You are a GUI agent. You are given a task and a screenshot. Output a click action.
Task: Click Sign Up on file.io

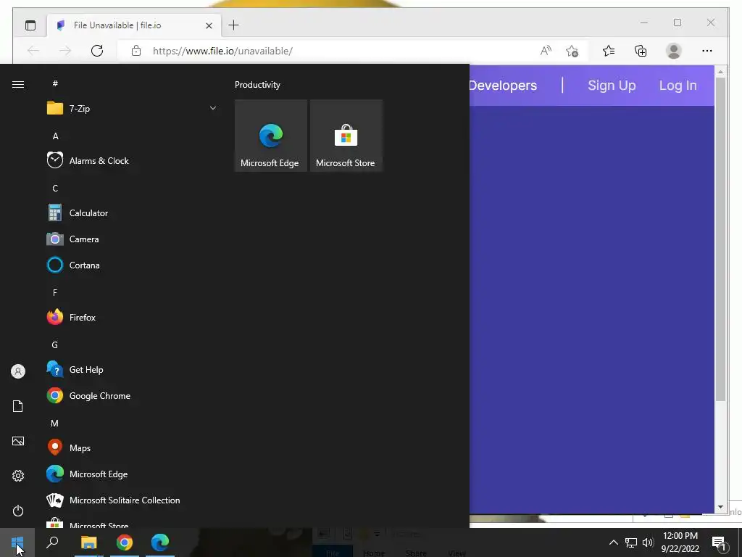click(x=612, y=86)
